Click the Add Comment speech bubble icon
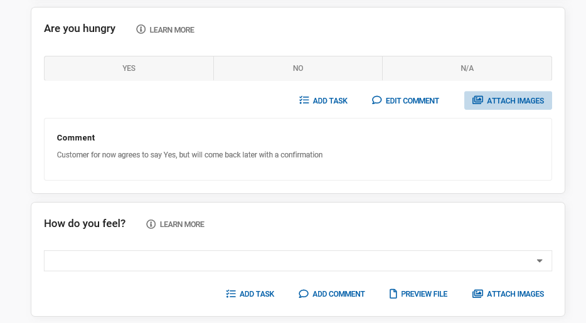 pyautogui.click(x=304, y=294)
